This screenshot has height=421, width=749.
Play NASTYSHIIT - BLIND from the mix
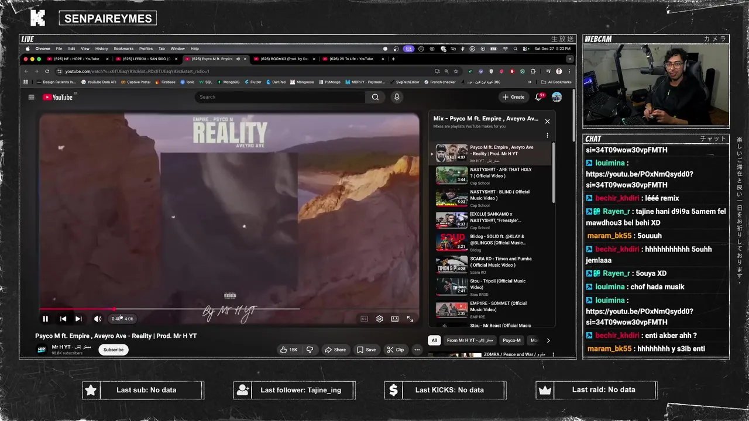(492, 198)
